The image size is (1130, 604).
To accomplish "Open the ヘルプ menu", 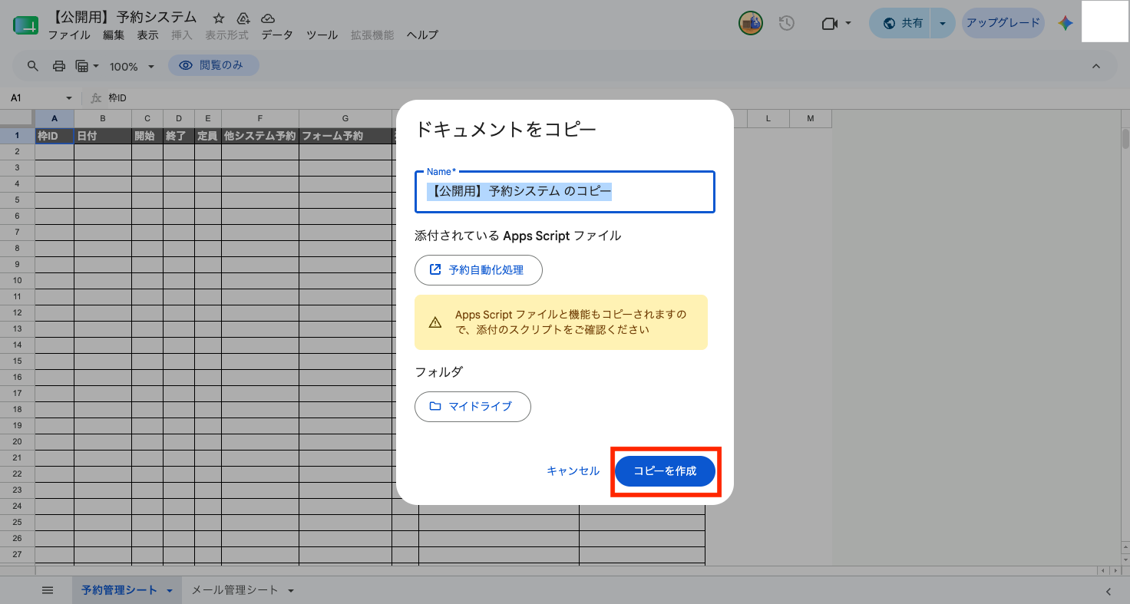I will tap(422, 35).
